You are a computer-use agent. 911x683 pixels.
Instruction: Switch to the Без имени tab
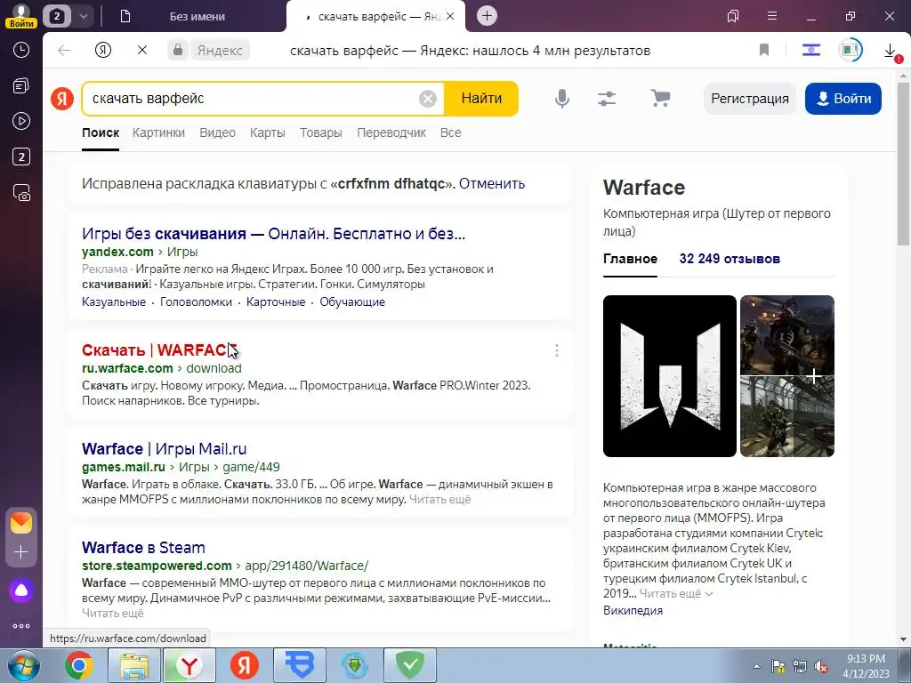pos(197,16)
